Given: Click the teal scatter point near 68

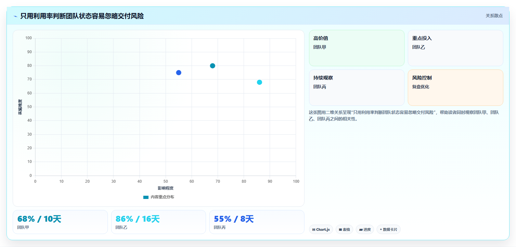Looking at the screenshot, I should (x=213, y=66).
